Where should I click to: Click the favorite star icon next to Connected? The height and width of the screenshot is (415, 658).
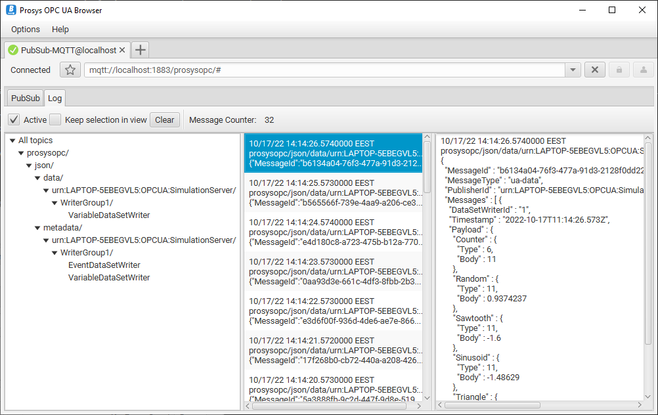(70, 70)
